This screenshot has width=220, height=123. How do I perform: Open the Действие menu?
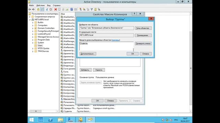coord(41,5)
